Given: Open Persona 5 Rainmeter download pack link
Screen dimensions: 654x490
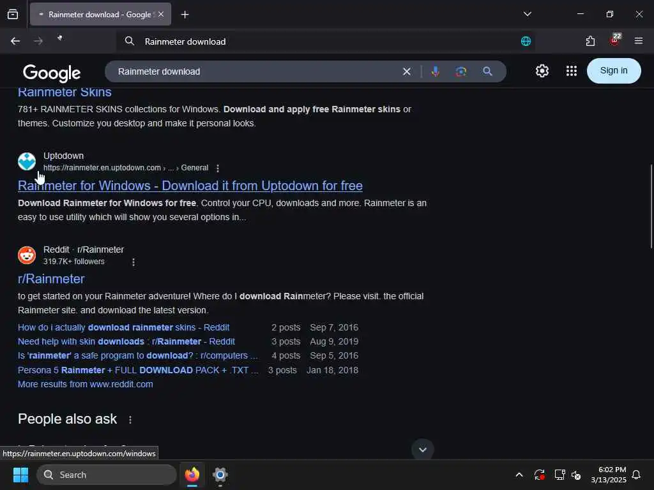Looking at the screenshot, I should coord(138,371).
